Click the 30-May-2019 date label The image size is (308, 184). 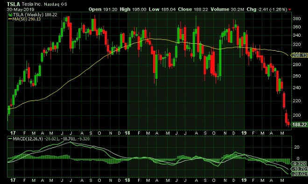pos(21,9)
